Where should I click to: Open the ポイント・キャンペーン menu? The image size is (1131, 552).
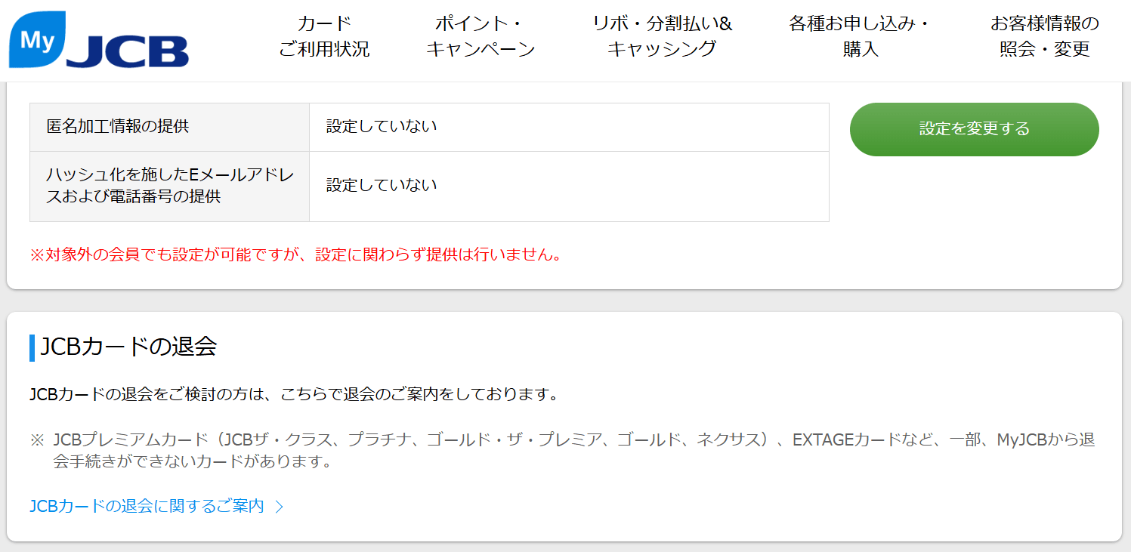click(481, 36)
